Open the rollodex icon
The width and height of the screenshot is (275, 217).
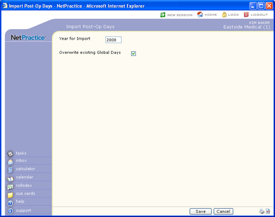coord(10,187)
